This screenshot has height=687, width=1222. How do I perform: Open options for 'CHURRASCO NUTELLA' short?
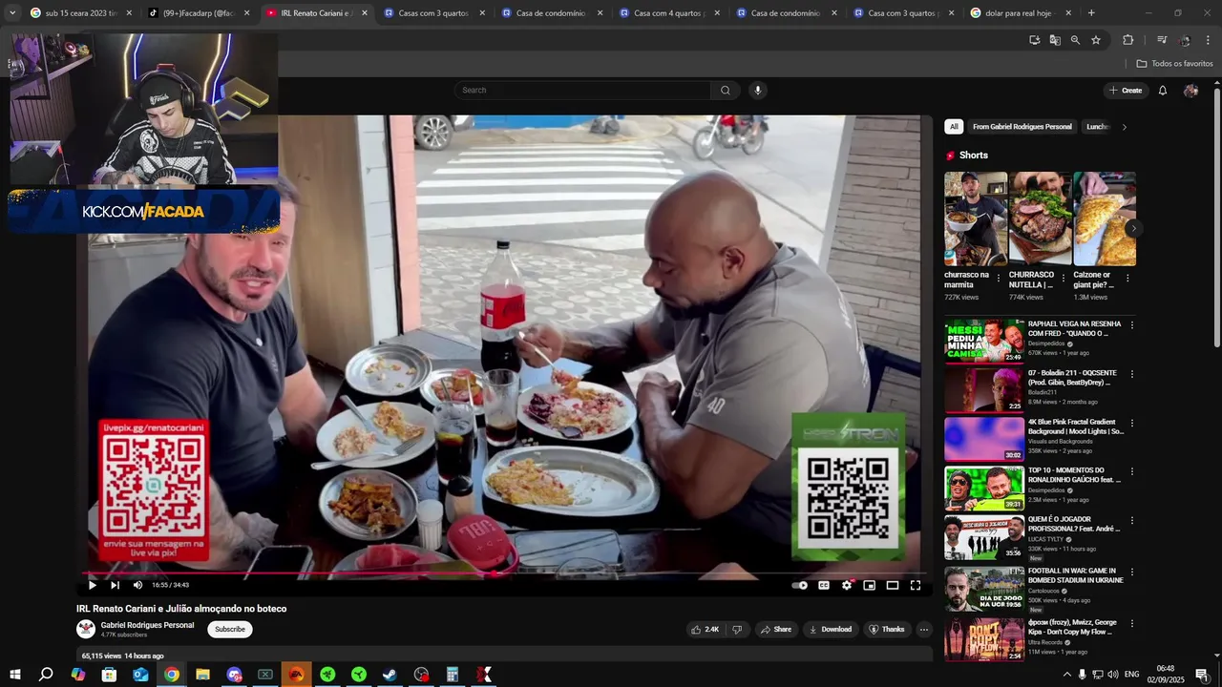pyautogui.click(x=1064, y=279)
